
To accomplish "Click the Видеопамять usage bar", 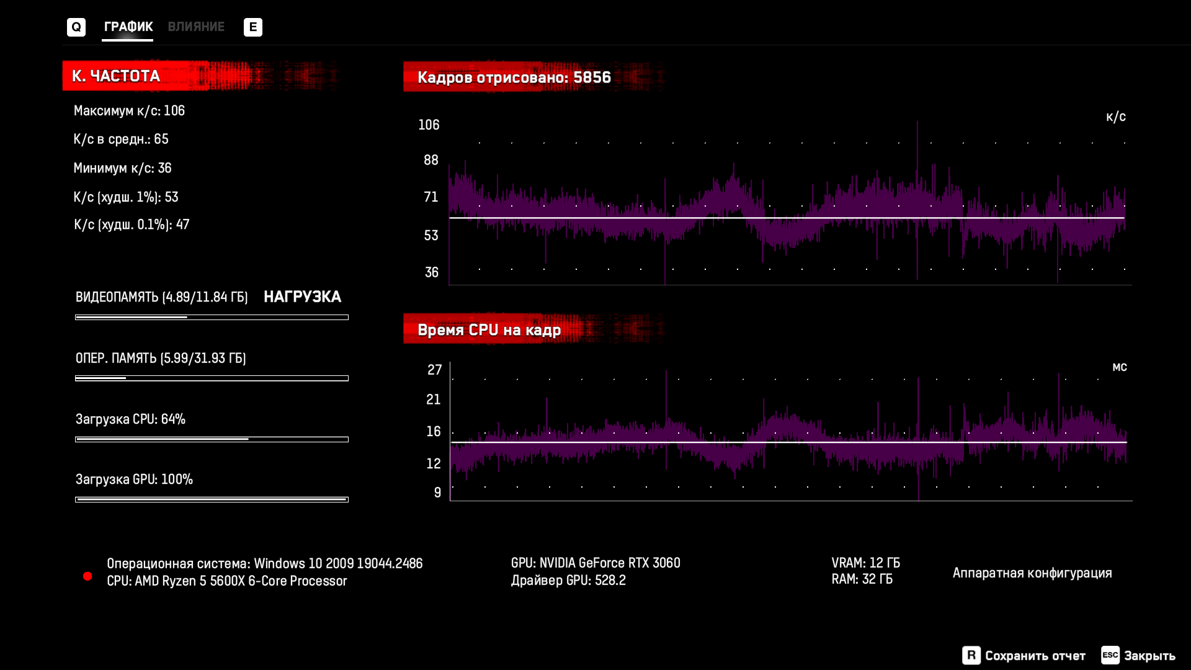I will click(x=212, y=317).
